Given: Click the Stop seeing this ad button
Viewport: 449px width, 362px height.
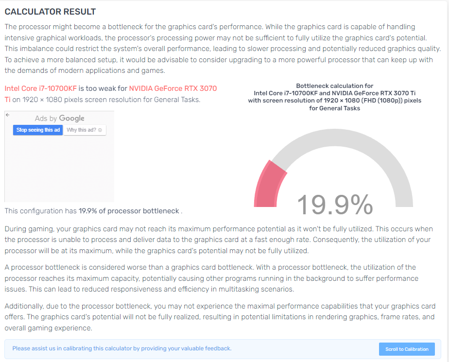Looking at the screenshot, I should pos(38,130).
